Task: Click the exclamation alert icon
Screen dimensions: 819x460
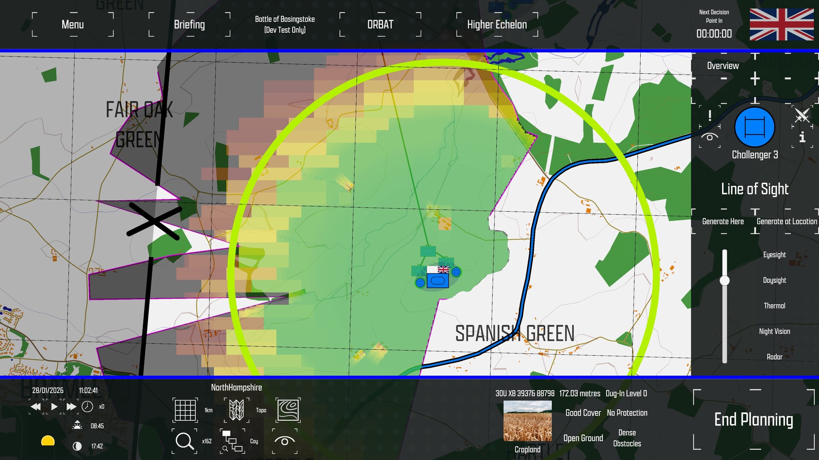Action: point(710,115)
